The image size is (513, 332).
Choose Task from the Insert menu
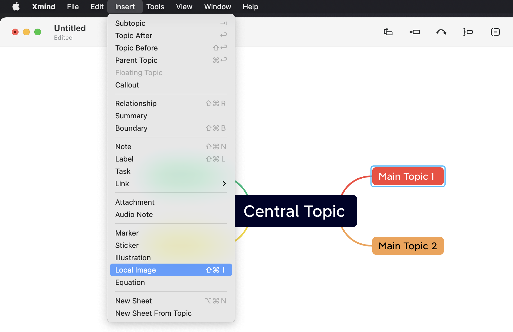tap(171, 171)
